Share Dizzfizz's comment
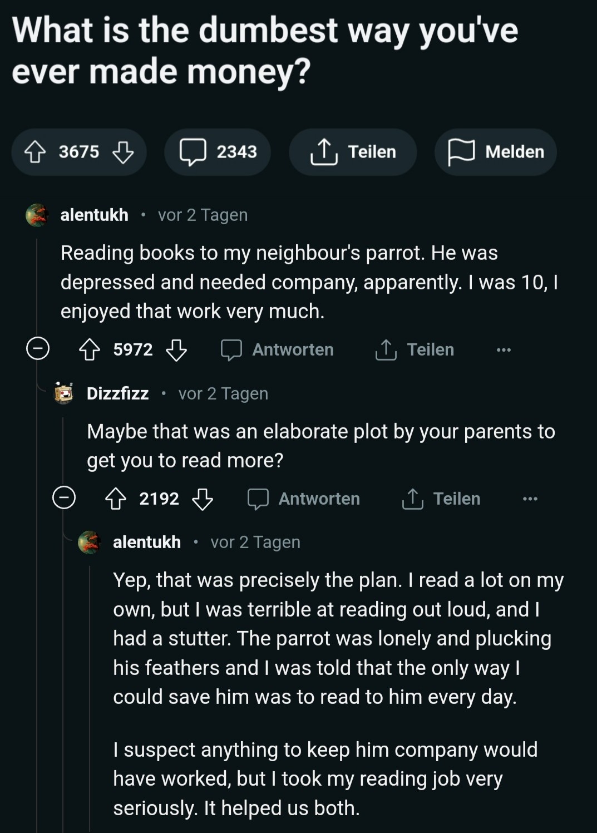Viewport: 597px width, 833px height. [x=441, y=499]
